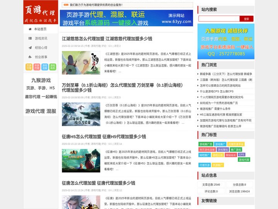Open hot link 什么是游戏CPS 怎么做CPS

pos(217,91)
